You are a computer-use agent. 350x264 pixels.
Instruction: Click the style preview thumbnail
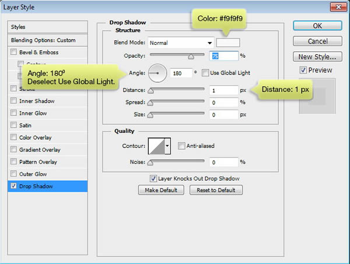(x=317, y=96)
